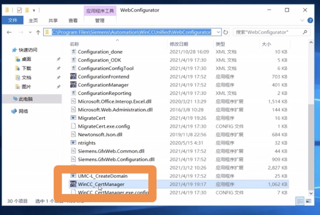320x215 pixels.
Task: Refresh the WebConfigurator folder
Action: pos(225,32)
